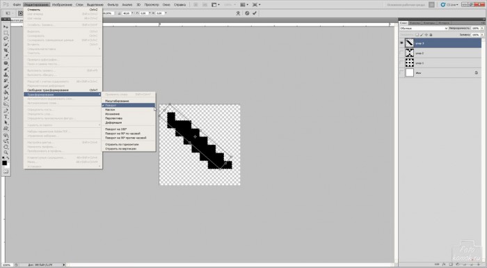Expand the layer opacity slider arrow
The image size is (487, 268).
click(x=482, y=29)
